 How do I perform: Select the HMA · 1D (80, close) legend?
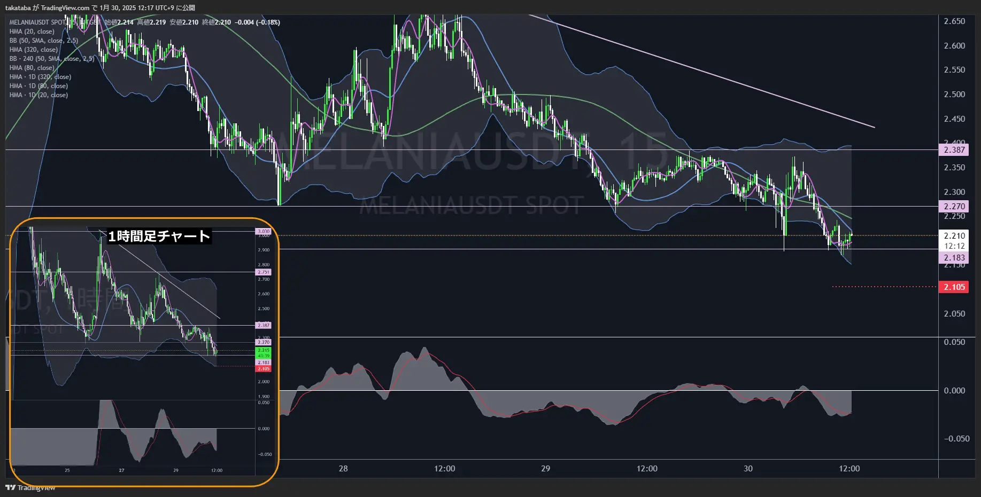click(x=38, y=86)
